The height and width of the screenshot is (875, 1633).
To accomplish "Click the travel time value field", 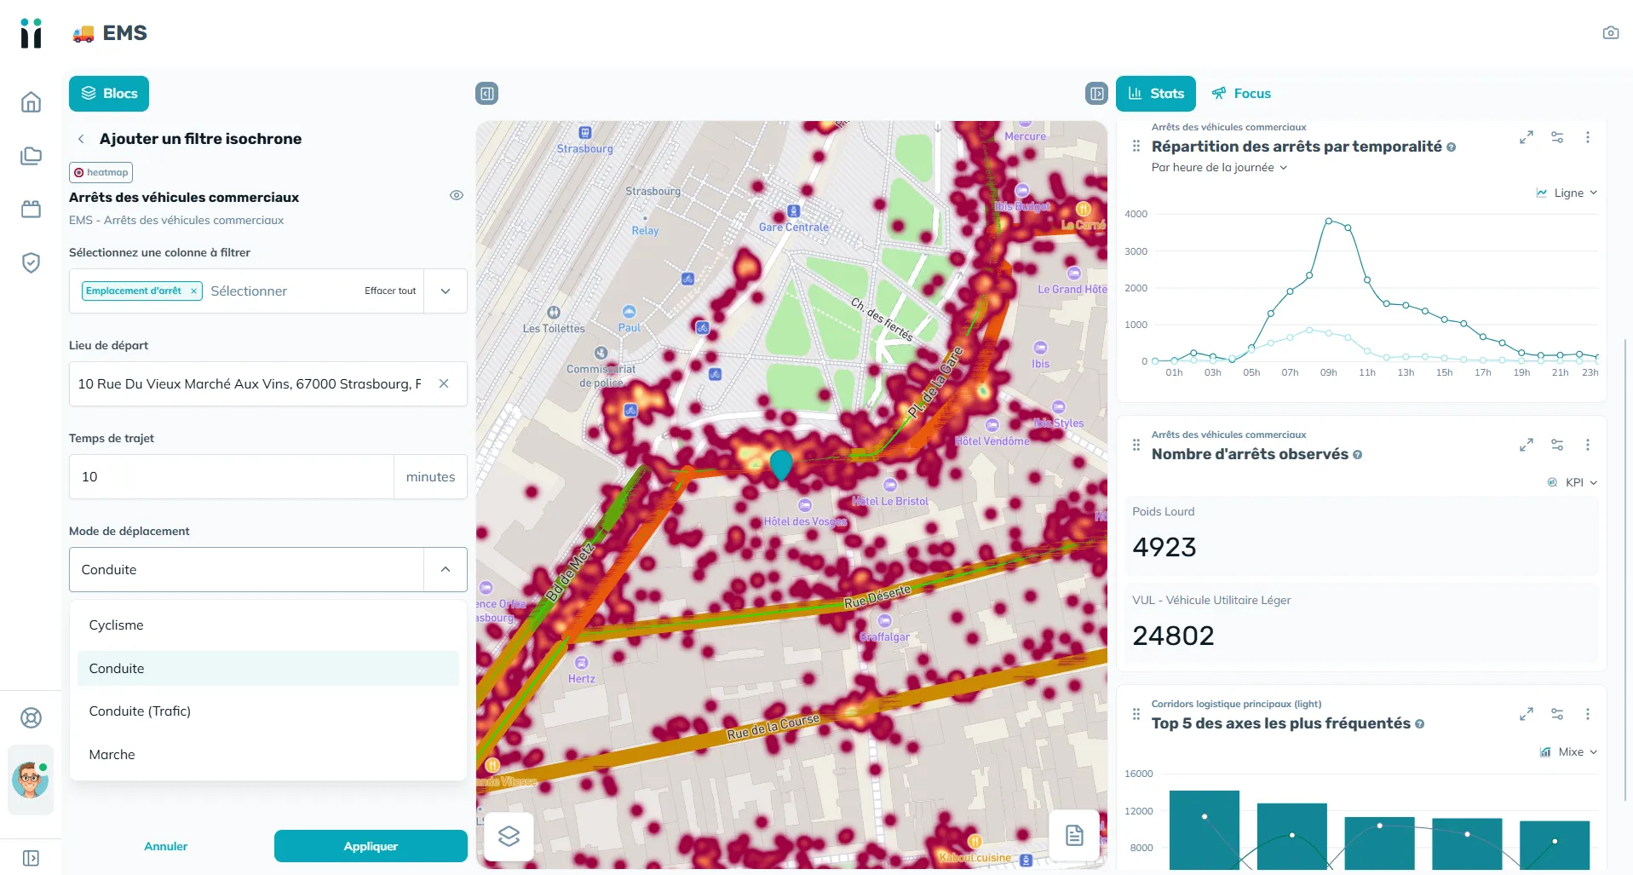I will pos(232,477).
